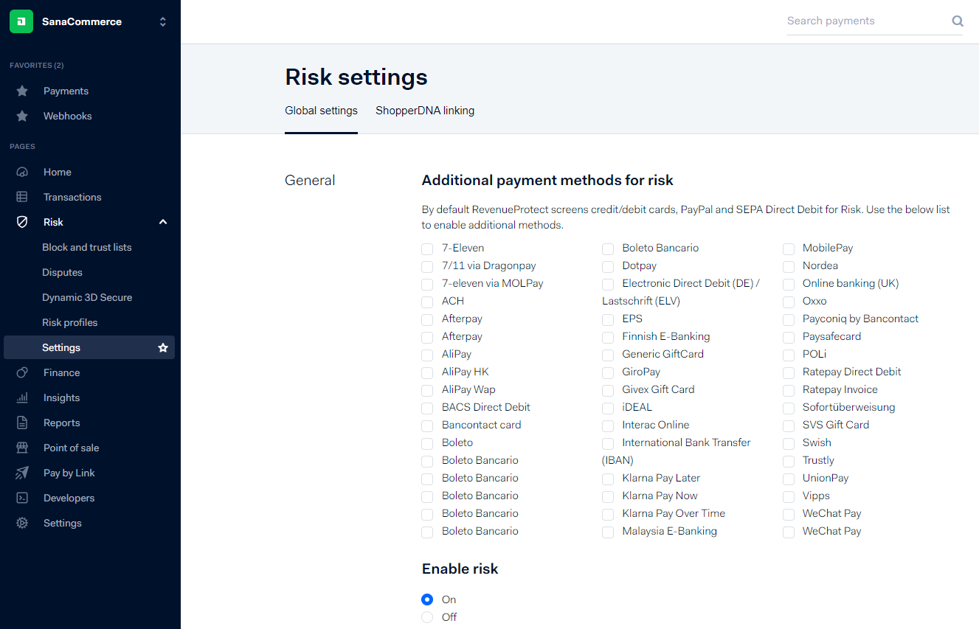
Task: Enable the 7-Eleven checkbox
Action: [427, 249]
